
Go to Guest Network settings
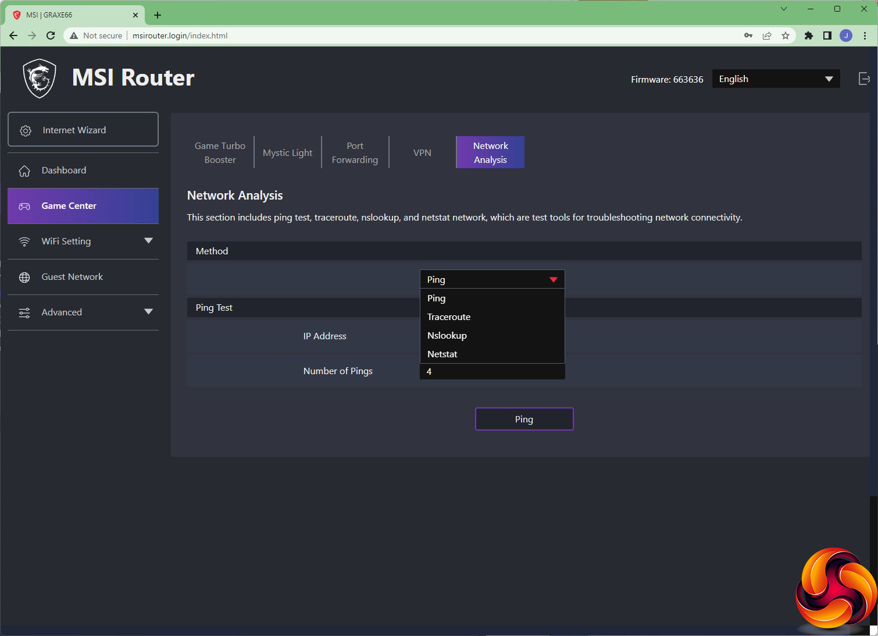click(83, 277)
